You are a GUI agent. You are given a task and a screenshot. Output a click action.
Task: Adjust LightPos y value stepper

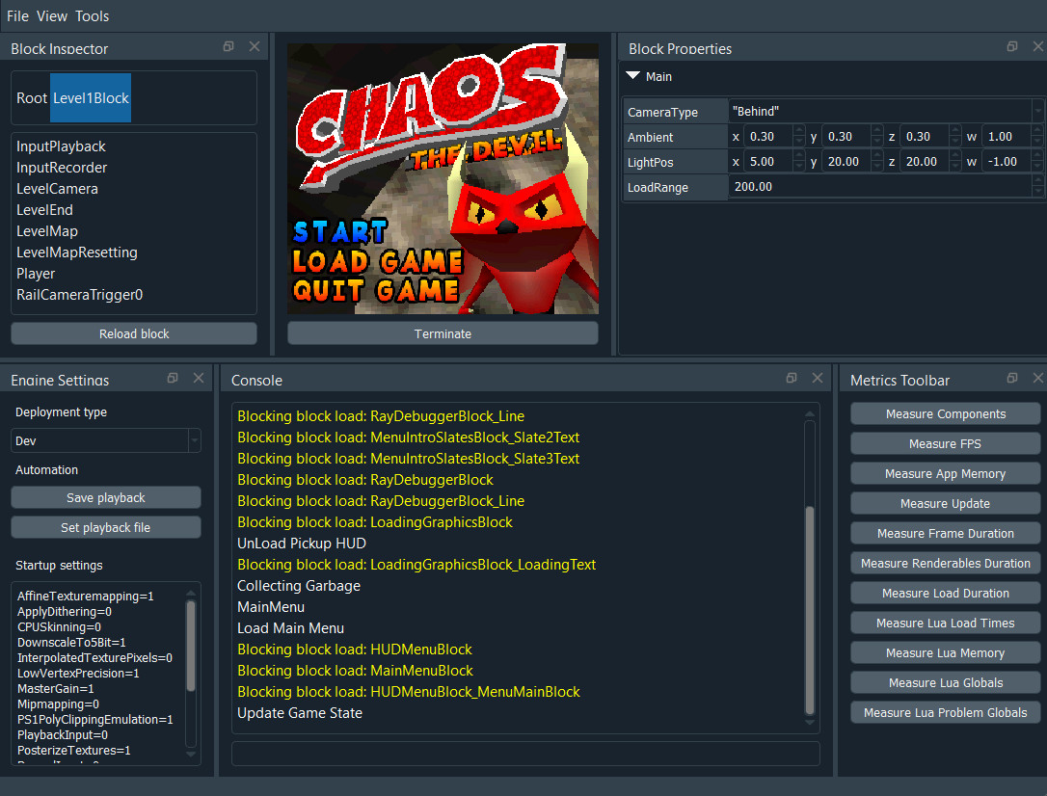[877, 162]
